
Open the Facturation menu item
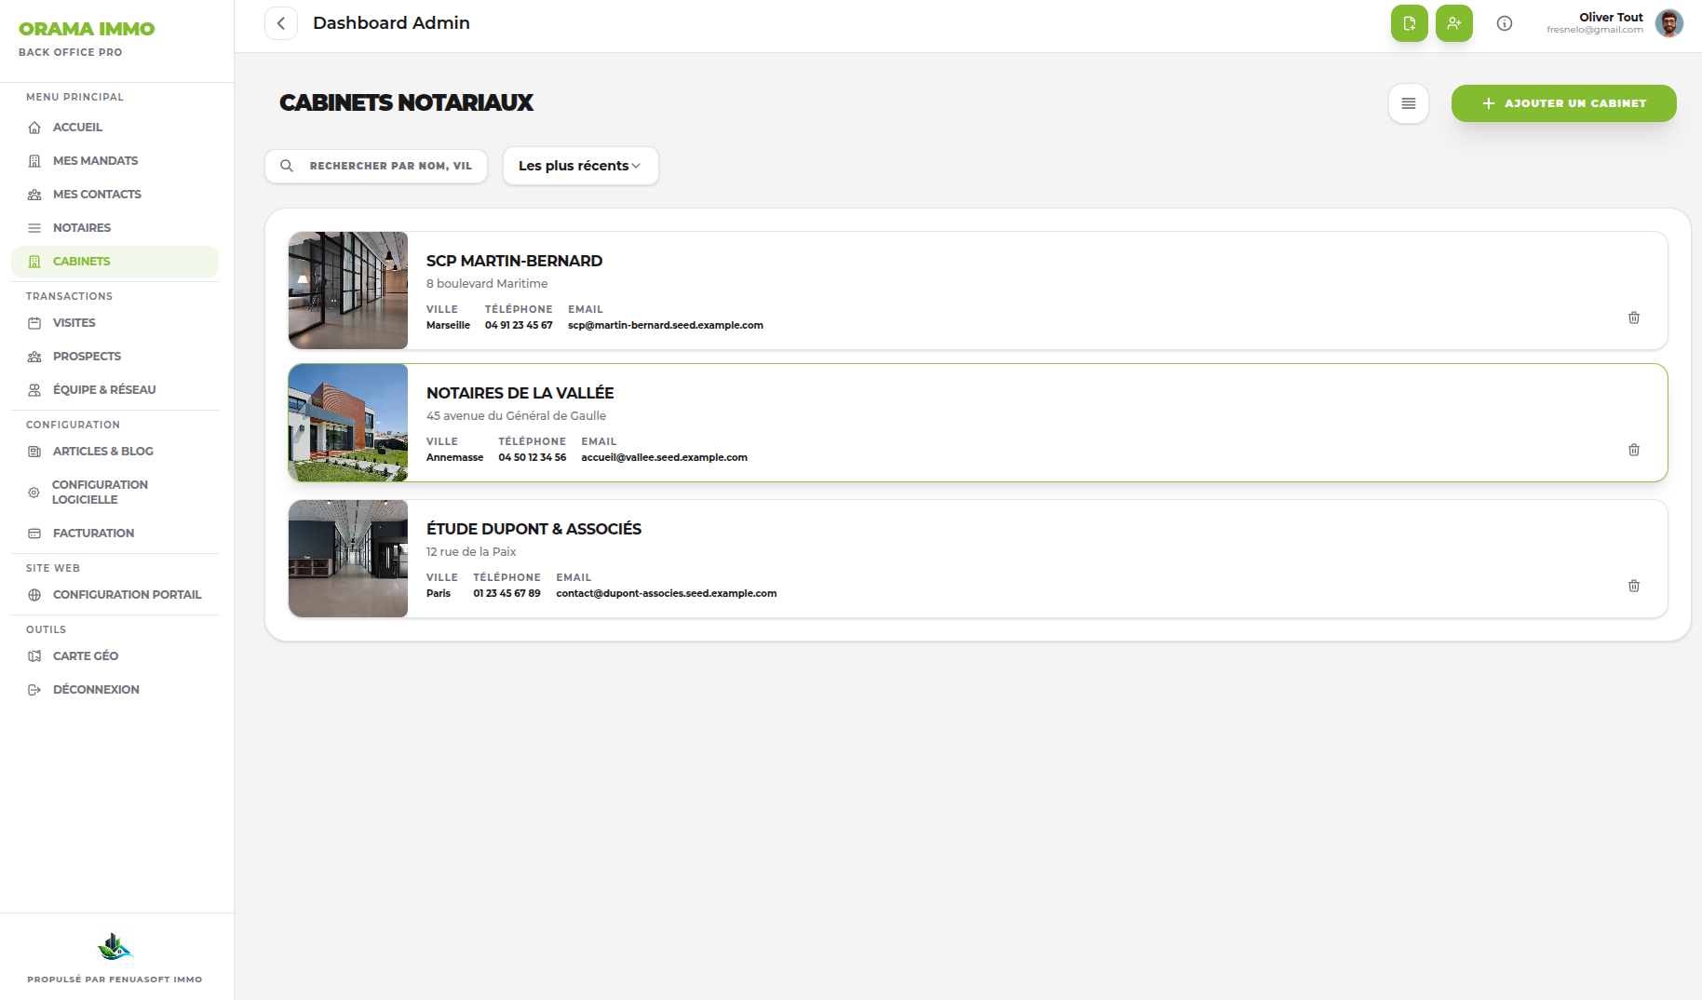click(115, 534)
